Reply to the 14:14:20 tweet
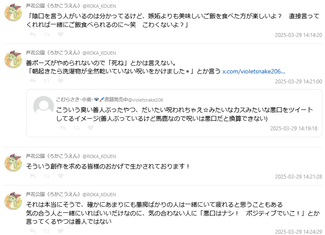Image resolution: width=325 pixels, height=235 pixels. [x=32, y=35]
